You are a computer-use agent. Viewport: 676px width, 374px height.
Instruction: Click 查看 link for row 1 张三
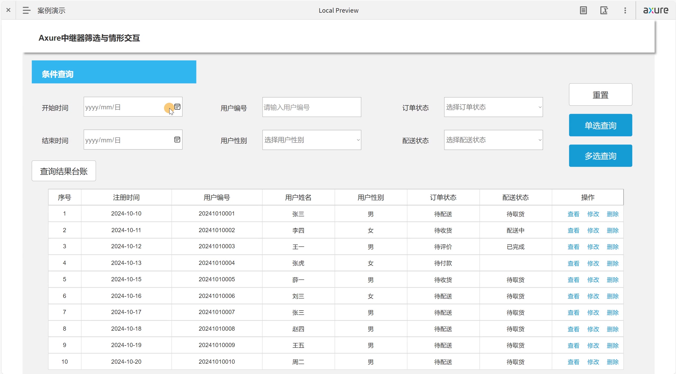pyautogui.click(x=573, y=214)
